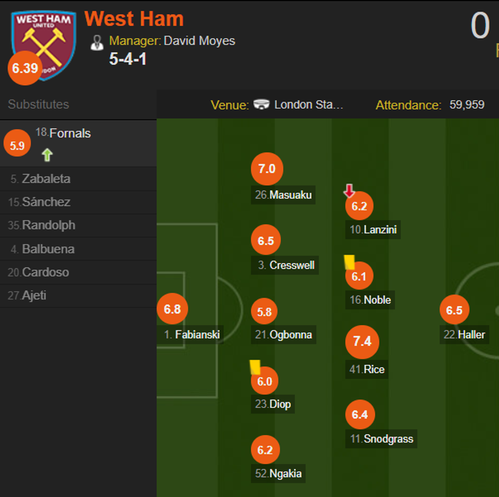This screenshot has height=497, width=499.
Task: Click the manager silhouette icon
Action: click(97, 43)
